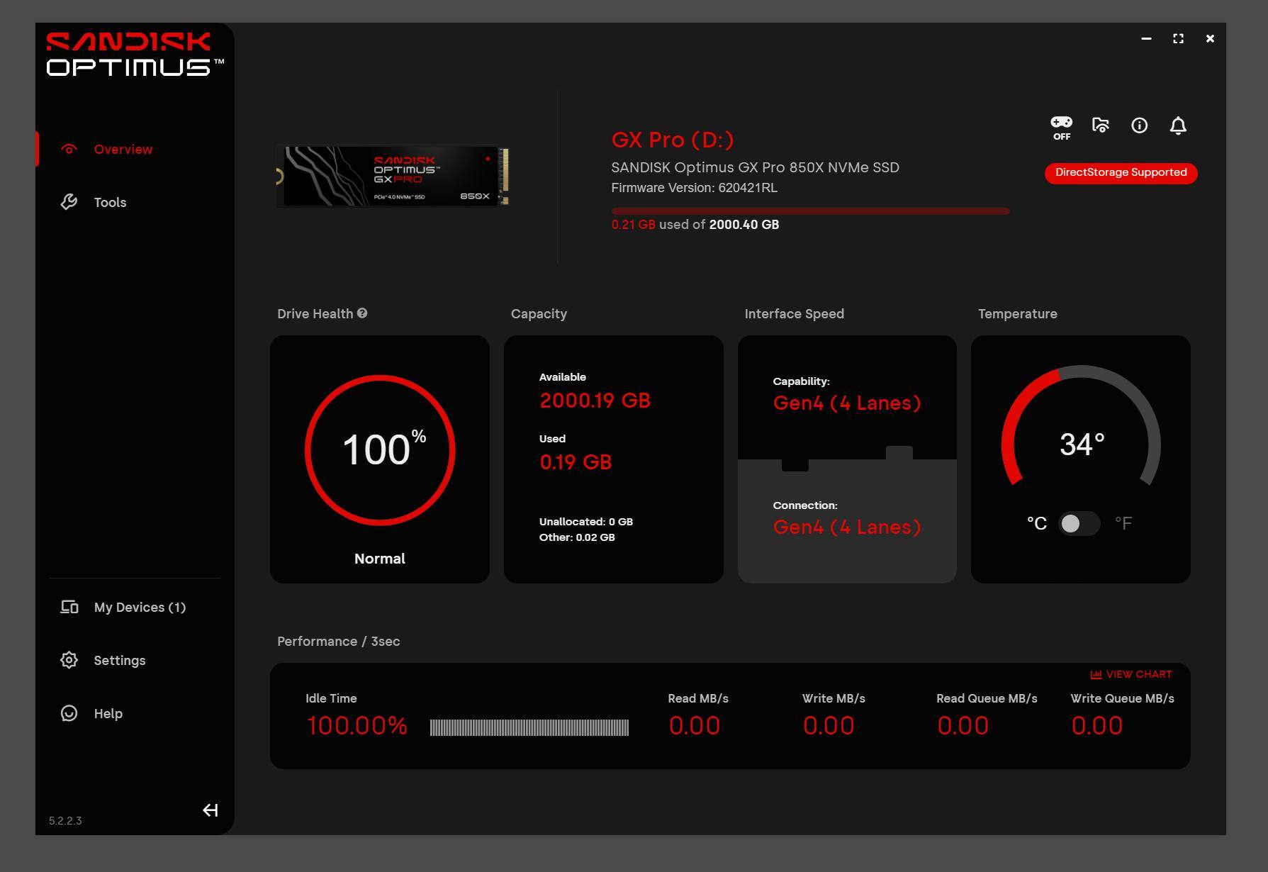
Task: Click the DirectStorage Supported badge
Action: 1121,172
